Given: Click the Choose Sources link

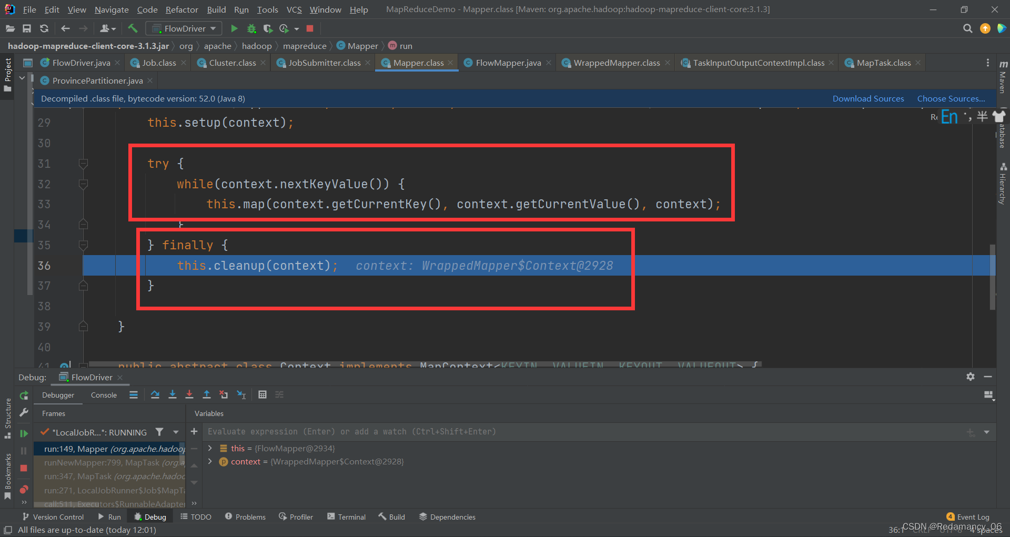Looking at the screenshot, I should point(951,98).
